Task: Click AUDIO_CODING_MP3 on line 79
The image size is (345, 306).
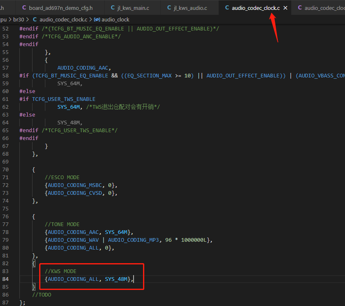Action: click(x=133, y=240)
